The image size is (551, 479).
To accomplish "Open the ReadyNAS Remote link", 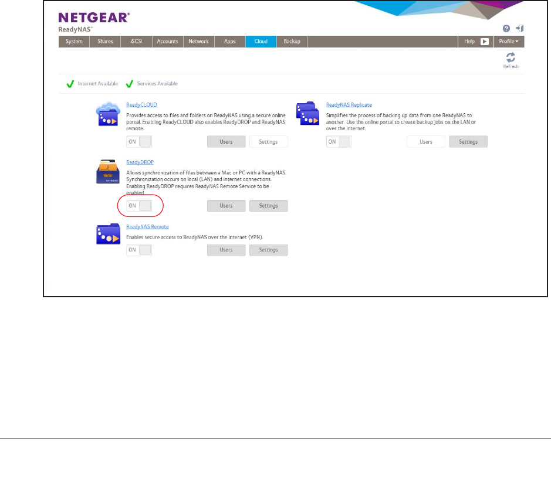I will pos(148,226).
